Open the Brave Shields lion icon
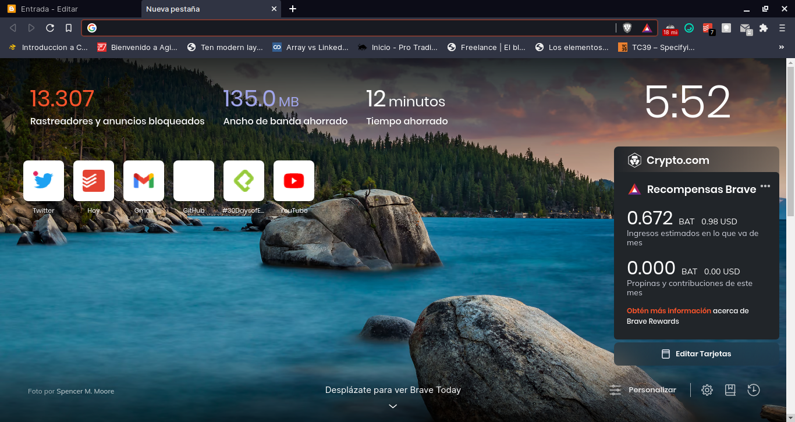 click(x=627, y=28)
